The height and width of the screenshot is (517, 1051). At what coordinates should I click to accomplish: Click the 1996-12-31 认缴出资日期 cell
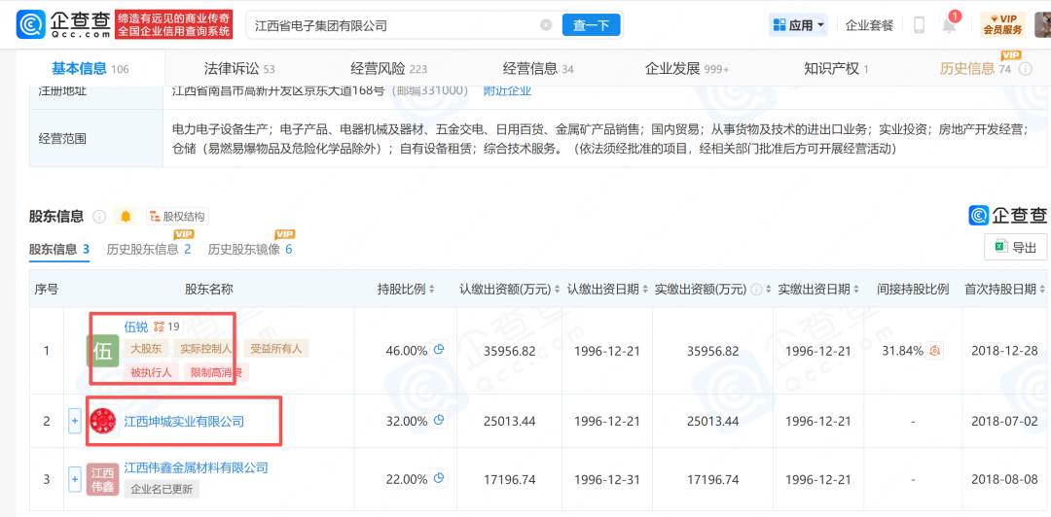point(606,479)
